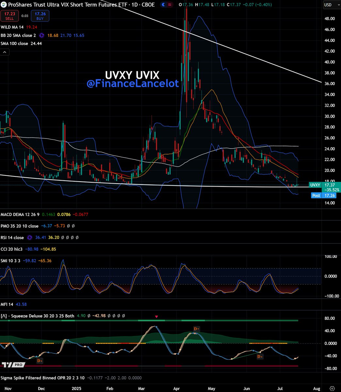Click the Bollinger Bands refresh indicator icon
Screen dimensions: 341x392
[41, 35]
